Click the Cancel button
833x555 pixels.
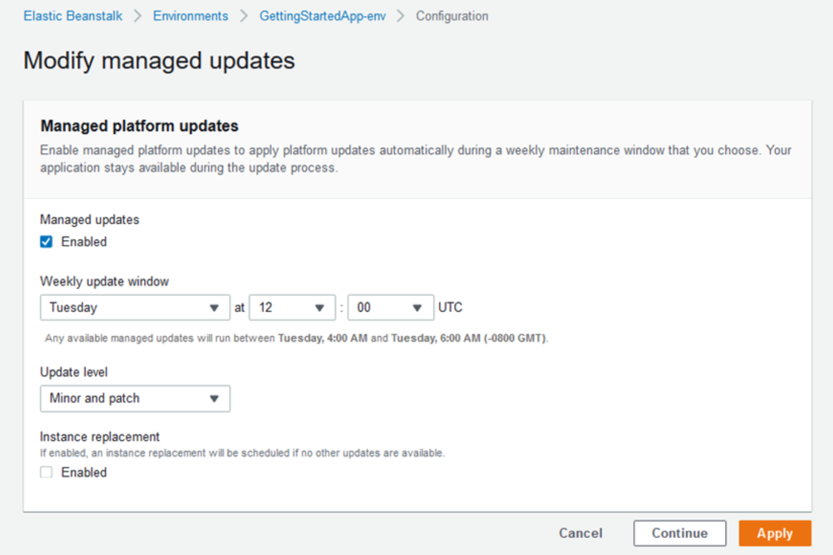pyautogui.click(x=580, y=533)
